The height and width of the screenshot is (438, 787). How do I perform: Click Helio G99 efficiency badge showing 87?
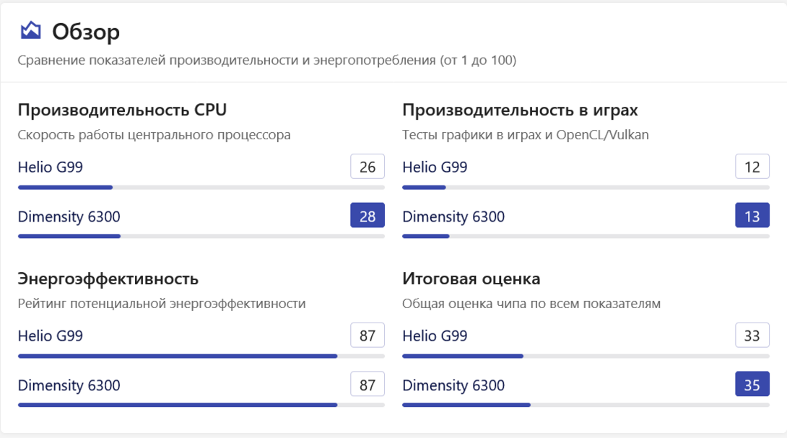[x=367, y=335]
